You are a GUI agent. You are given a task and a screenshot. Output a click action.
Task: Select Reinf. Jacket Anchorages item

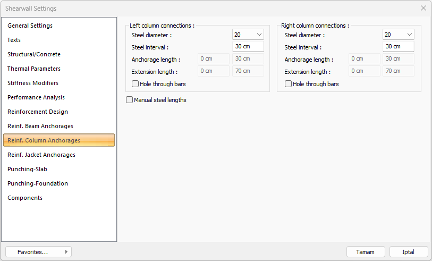(x=41, y=155)
